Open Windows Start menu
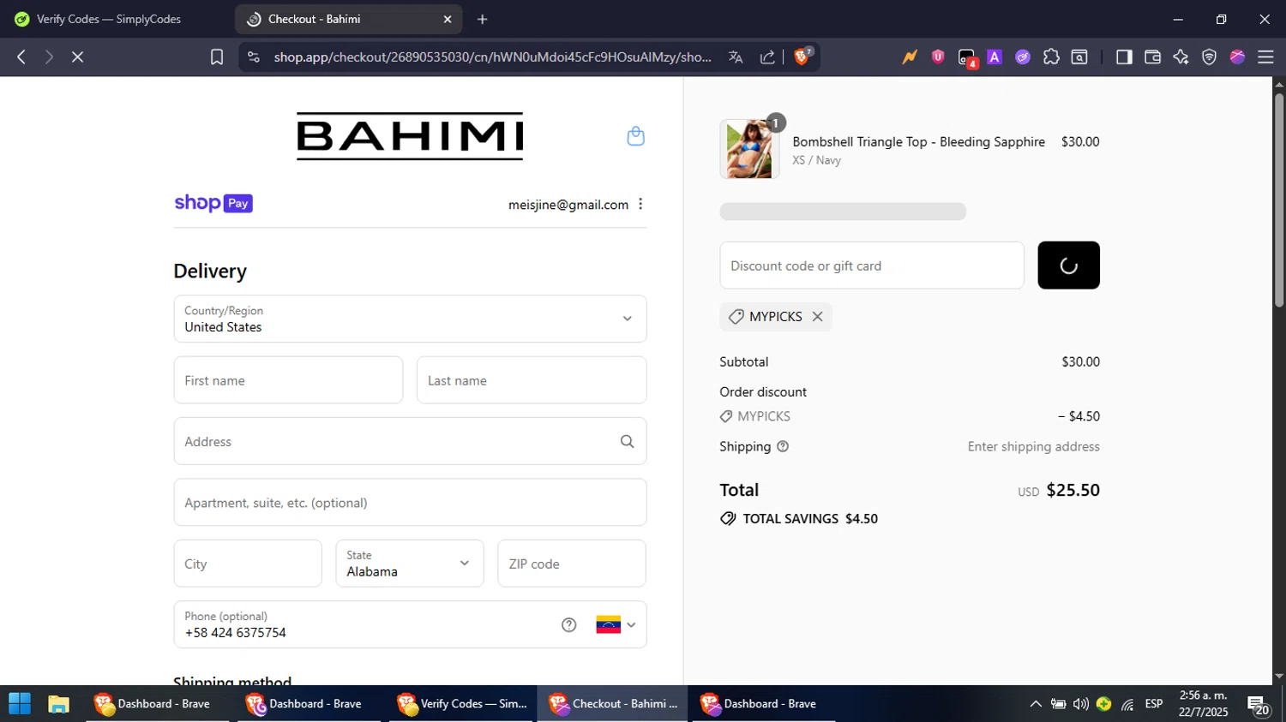1286x722 pixels. pyautogui.click(x=20, y=704)
